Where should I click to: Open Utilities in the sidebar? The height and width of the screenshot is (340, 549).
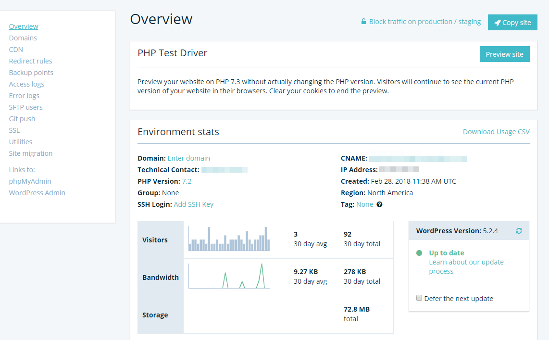coord(21,142)
